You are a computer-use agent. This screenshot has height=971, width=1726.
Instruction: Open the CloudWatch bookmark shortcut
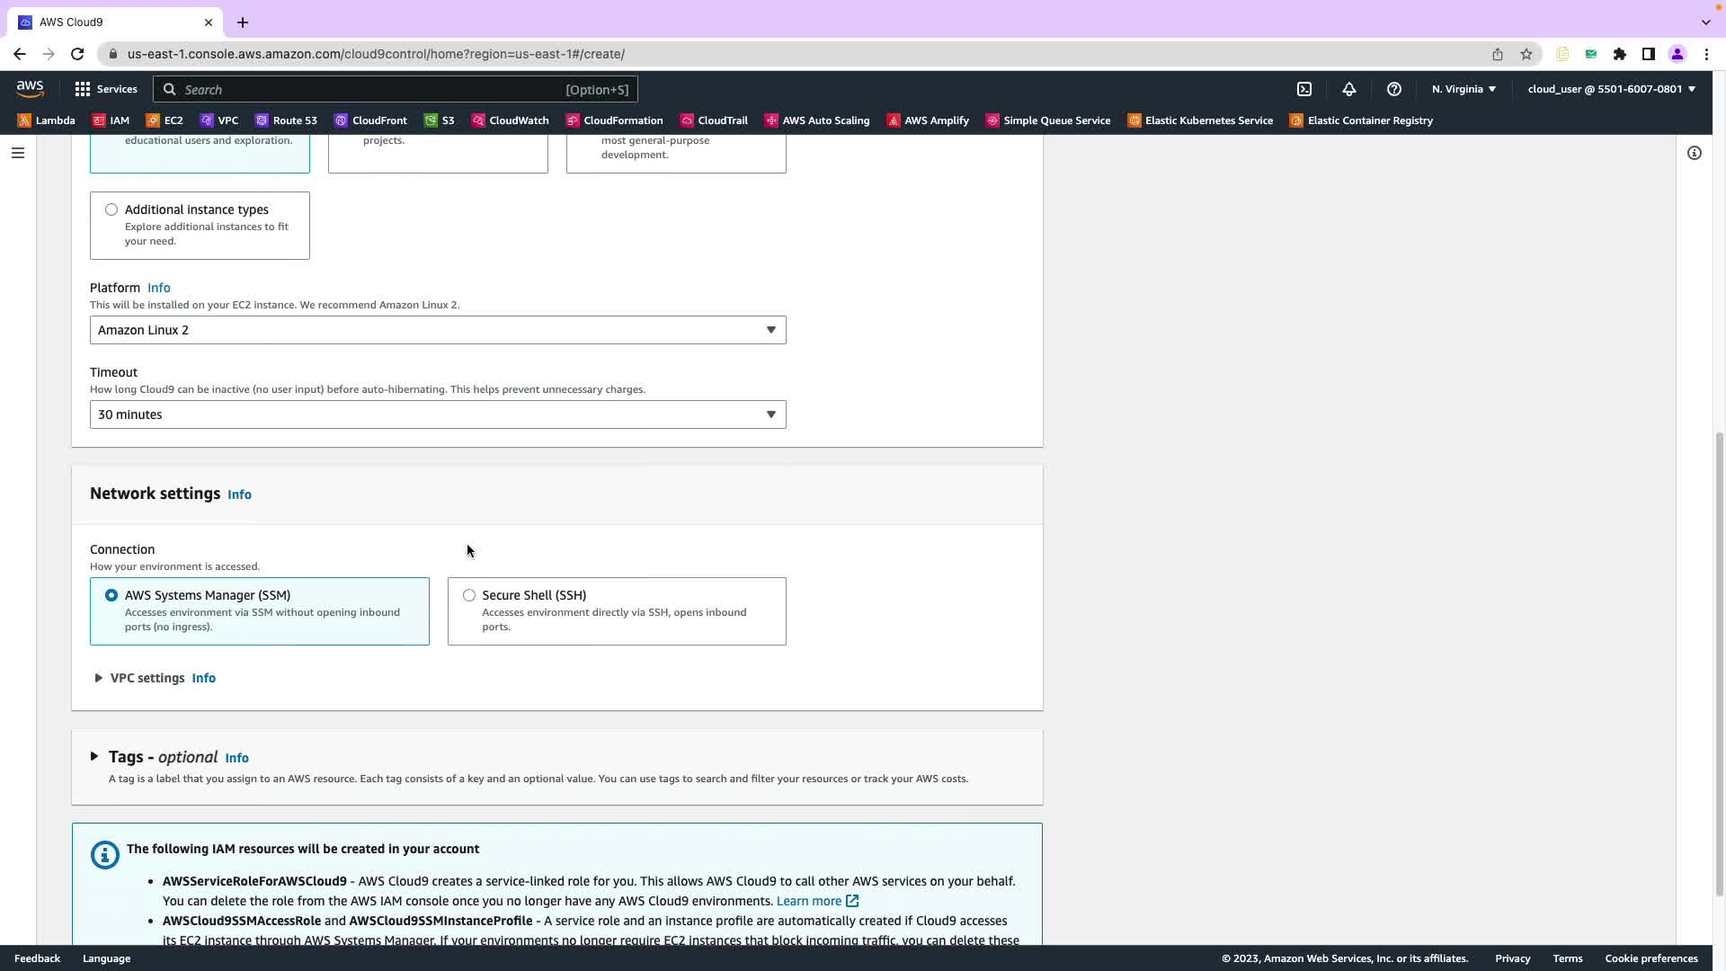click(511, 120)
